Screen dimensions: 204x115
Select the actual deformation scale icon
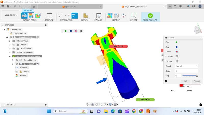coord(68,16)
